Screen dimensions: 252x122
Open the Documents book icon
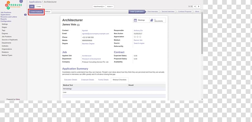(152, 20)
